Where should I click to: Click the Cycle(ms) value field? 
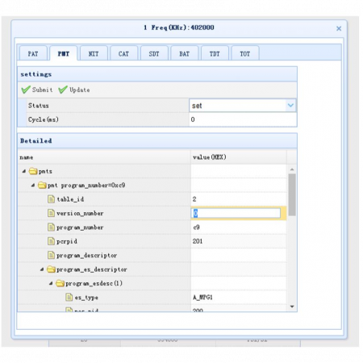tap(243, 119)
